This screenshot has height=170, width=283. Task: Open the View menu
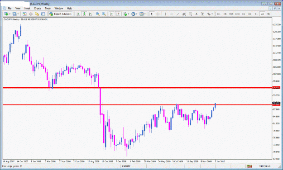tap(18, 8)
